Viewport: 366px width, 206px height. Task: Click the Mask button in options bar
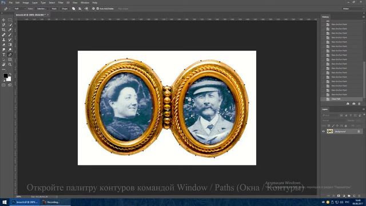pyautogui.click(x=54, y=9)
